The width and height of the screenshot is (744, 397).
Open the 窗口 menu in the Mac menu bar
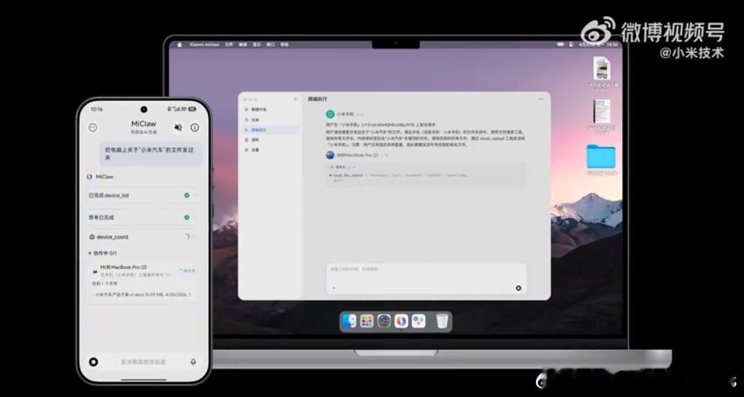(271, 45)
